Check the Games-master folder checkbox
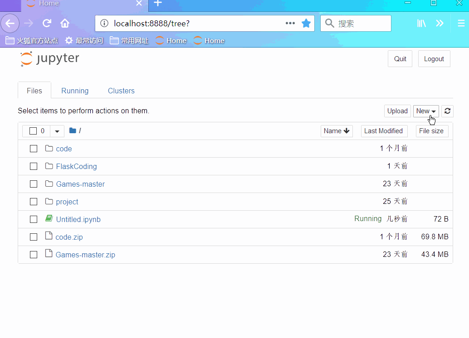 34,184
